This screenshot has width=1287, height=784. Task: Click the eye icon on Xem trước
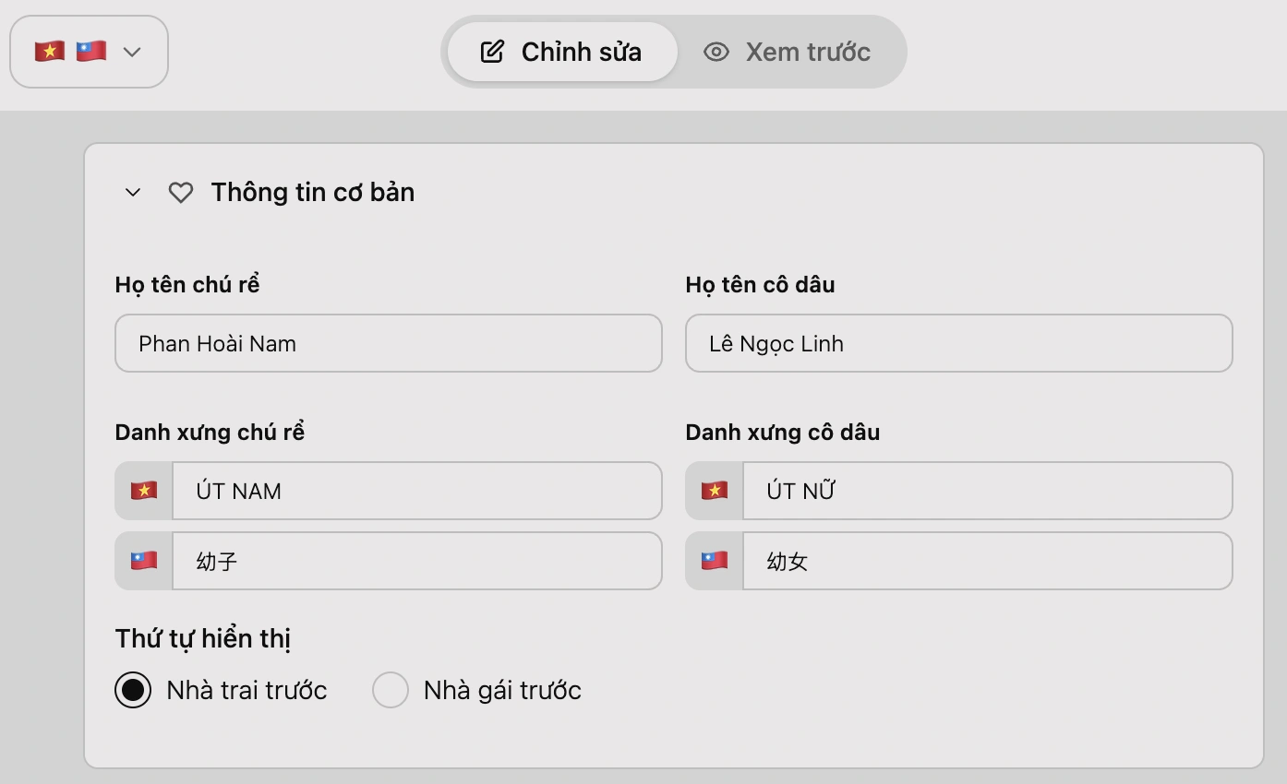click(716, 52)
